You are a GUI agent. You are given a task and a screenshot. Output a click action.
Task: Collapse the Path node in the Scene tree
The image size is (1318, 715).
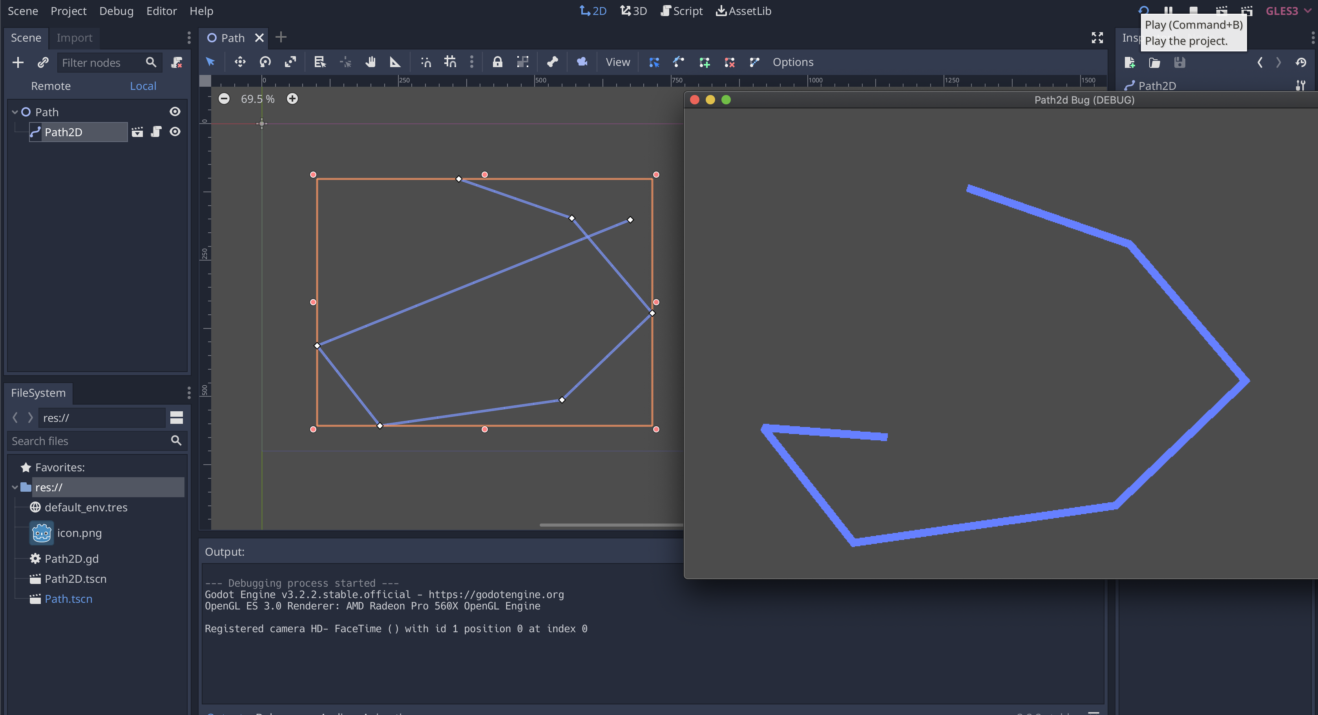pos(15,111)
